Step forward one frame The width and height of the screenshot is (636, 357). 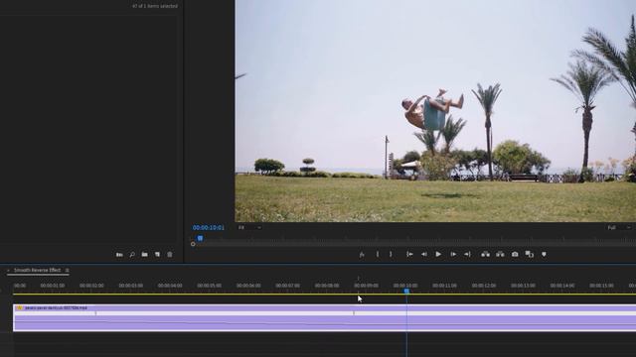point(453,254)
